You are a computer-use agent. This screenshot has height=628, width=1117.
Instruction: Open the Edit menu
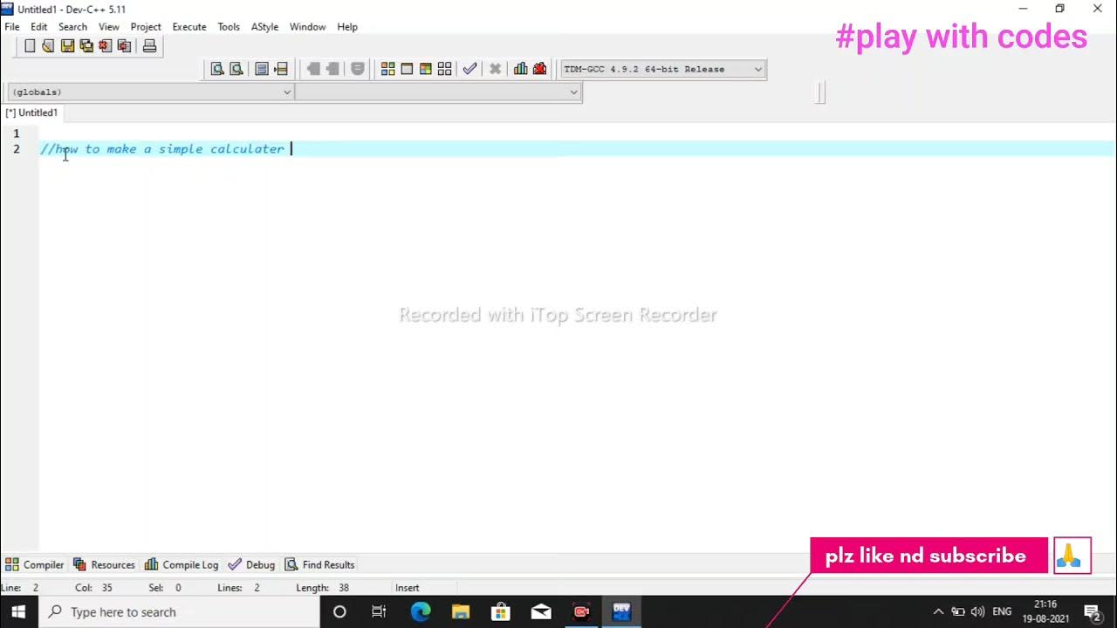coord(39,27)
